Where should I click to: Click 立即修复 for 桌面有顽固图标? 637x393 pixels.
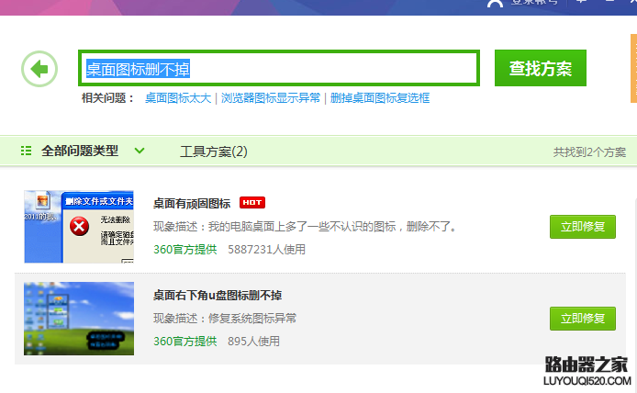pyautogui.click(x=582, y=226)
